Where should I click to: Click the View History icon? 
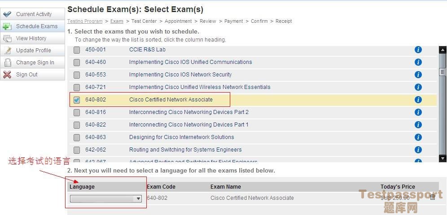coord(7,38)
